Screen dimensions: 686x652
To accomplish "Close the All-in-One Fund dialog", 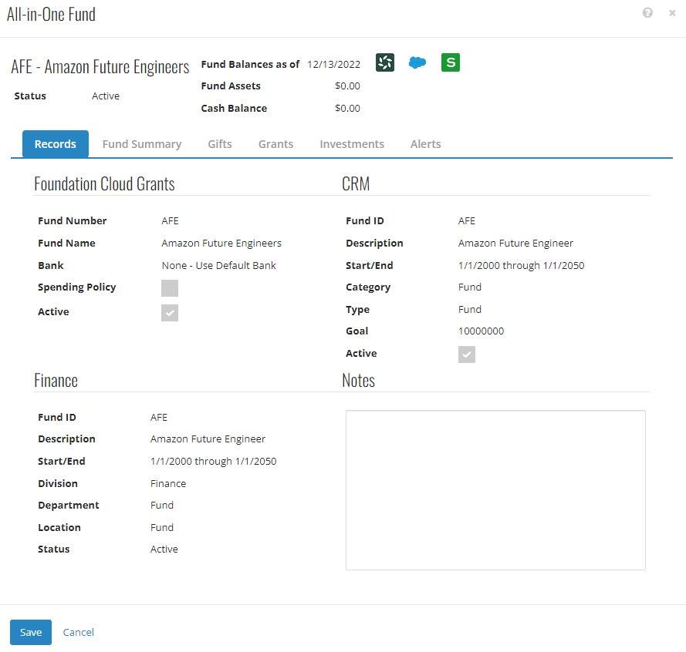I will click(672, 13).
